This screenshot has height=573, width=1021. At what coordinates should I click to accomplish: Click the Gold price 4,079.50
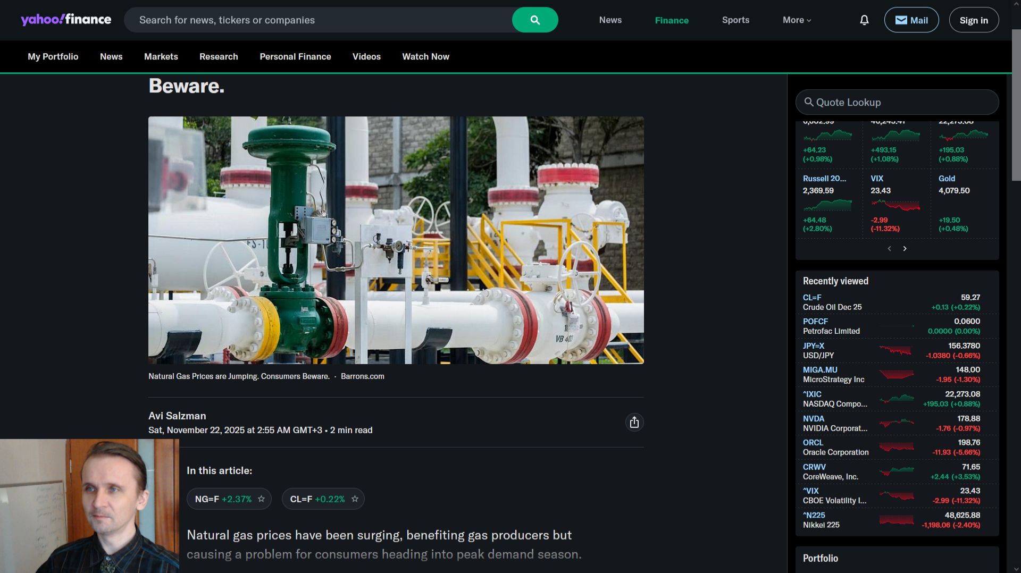click(954, 190)
